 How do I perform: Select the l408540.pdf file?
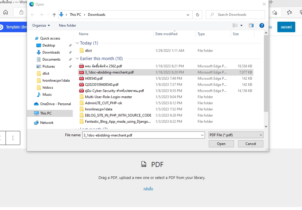tap(94, 78)
